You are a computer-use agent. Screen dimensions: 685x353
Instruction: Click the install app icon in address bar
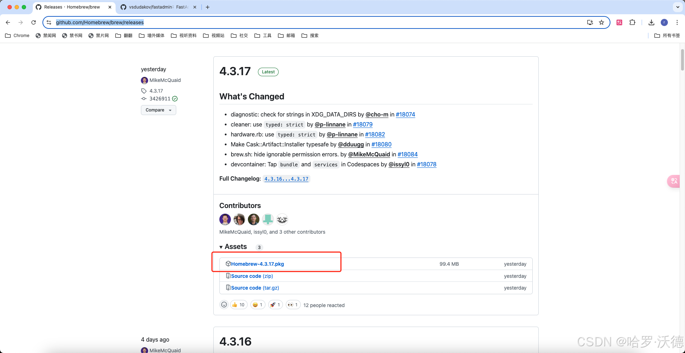pos(590,22)
